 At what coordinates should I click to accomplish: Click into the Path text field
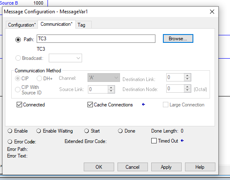click(96, 39)
